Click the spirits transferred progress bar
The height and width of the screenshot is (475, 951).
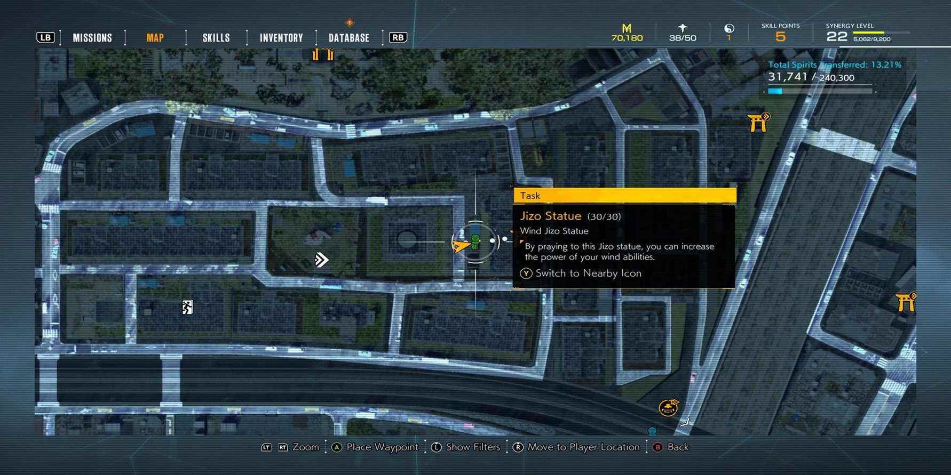(820, 91)
